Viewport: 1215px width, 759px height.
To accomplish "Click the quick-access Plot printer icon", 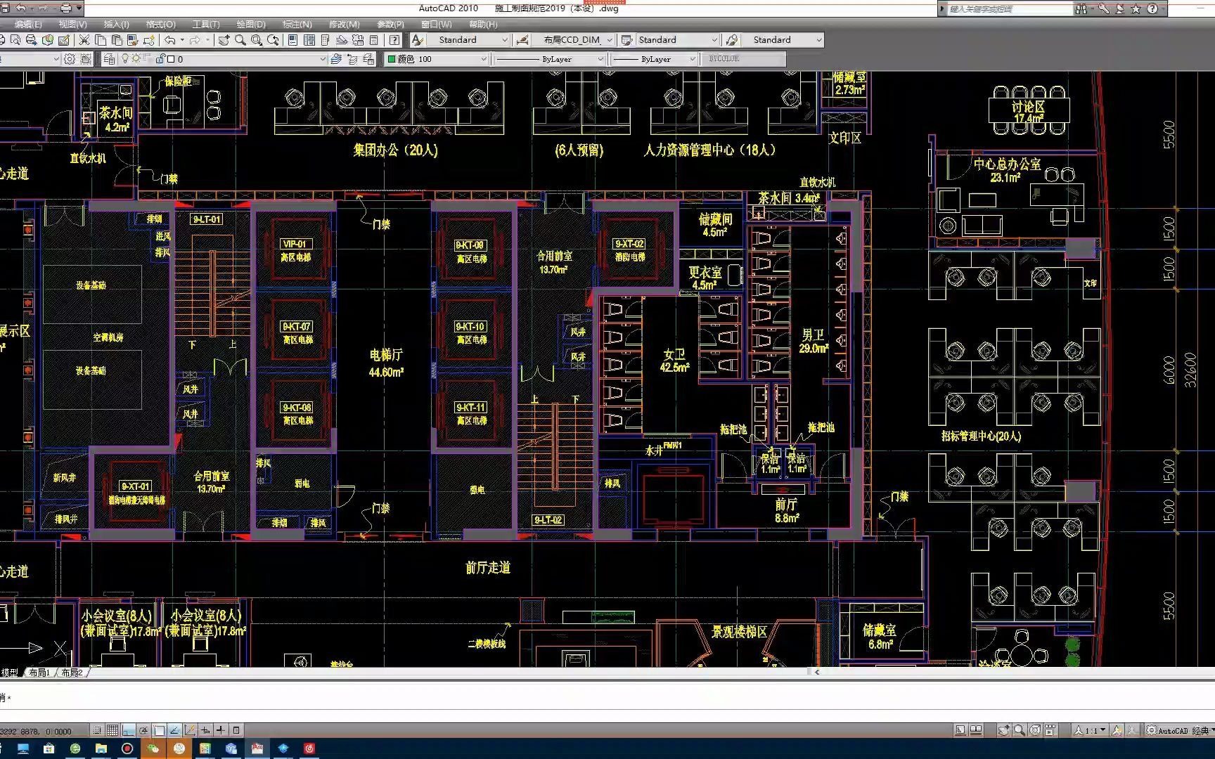I will [x=65, y=8].
